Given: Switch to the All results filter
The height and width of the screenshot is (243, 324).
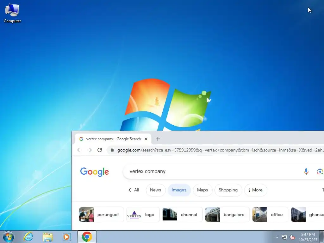Looking at the screenshot, I should [134, 190].
